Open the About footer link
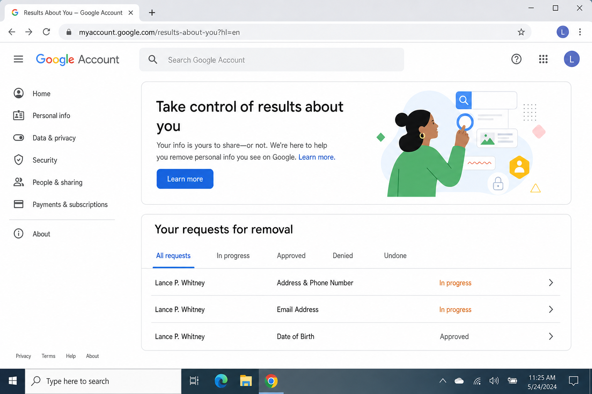 [x=92, y=356]
